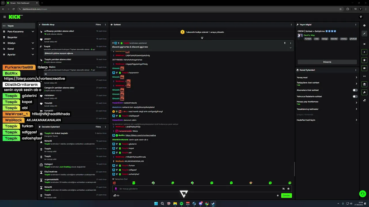Click the camera preview icon in right sidebar
The width and height of the screenshot is (369, 207).
(x=364, y=44)
